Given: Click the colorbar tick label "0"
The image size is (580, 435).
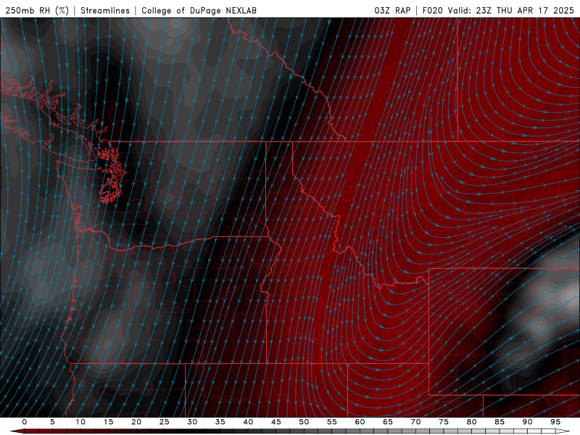Looking at the screenshot, I should pyautogui.click(x=25, y=422).
